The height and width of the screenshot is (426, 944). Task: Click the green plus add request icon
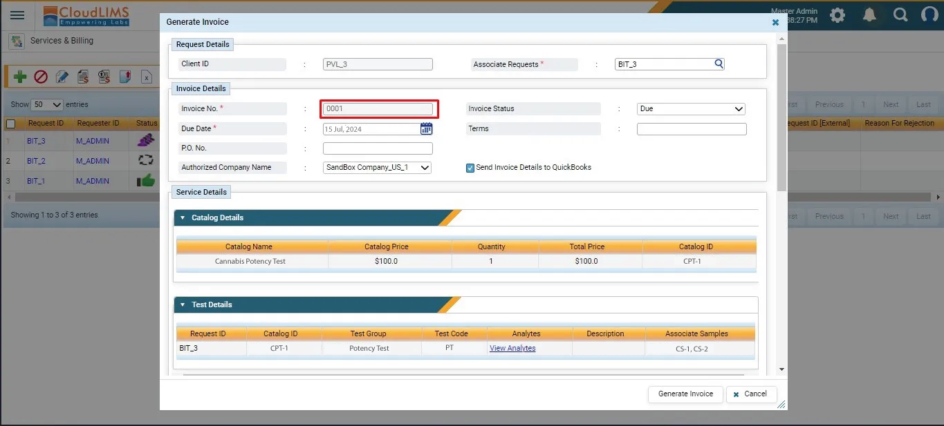[x=20, y=77]
